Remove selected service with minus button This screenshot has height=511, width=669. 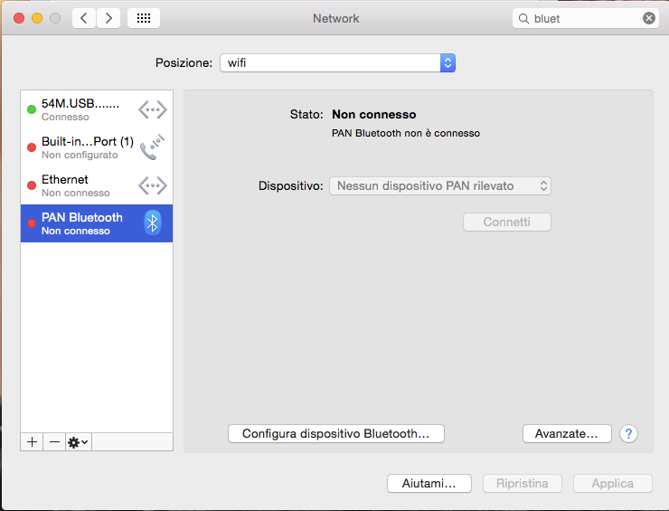[54, 442]
